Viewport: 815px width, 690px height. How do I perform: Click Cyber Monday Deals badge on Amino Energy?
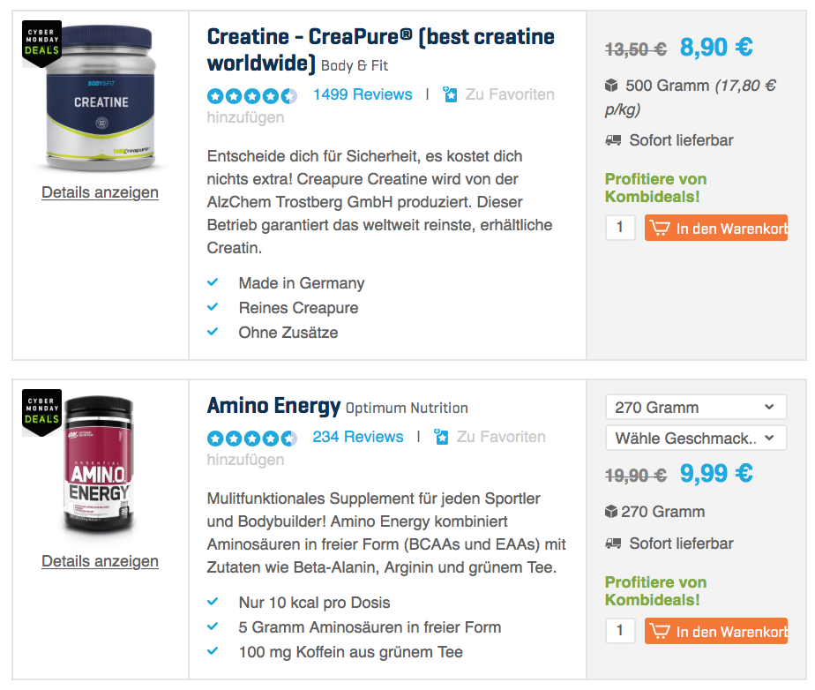[41, 410]
